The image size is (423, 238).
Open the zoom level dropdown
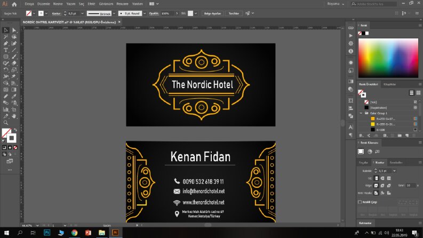[37, 225]
